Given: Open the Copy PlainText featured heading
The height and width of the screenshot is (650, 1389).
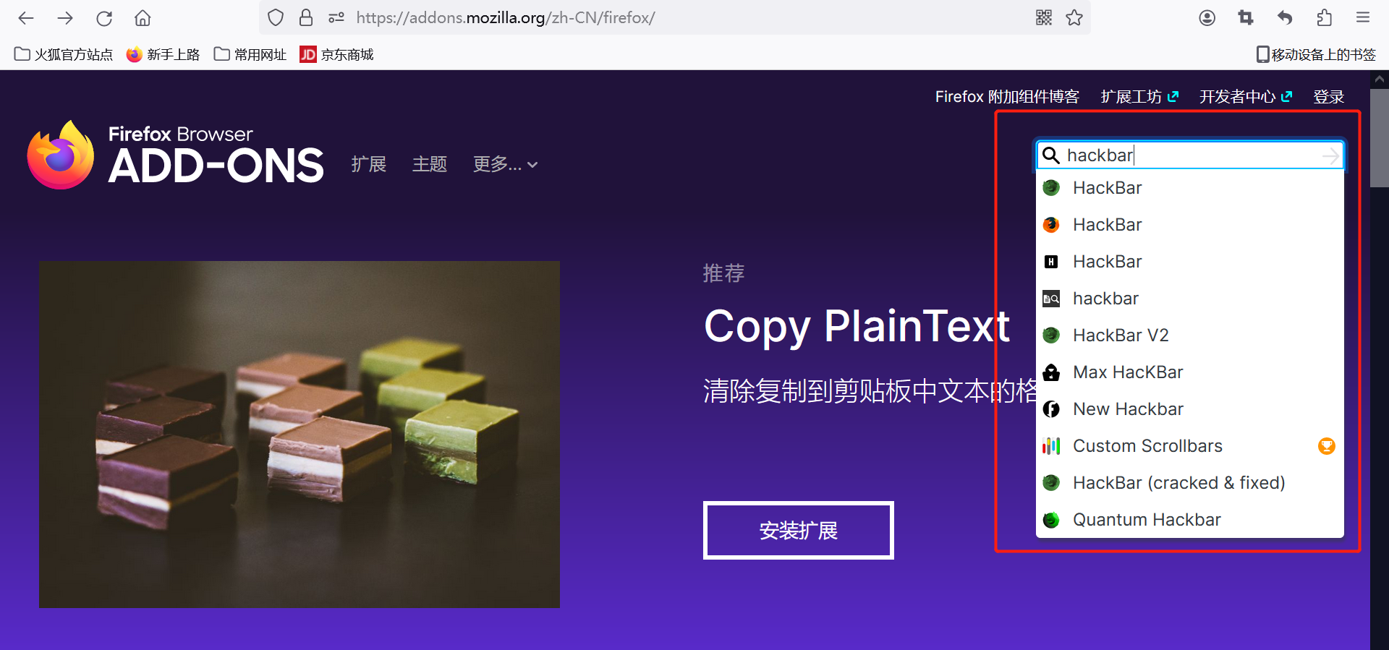Looking at the screenshot, I should (857, 327).
